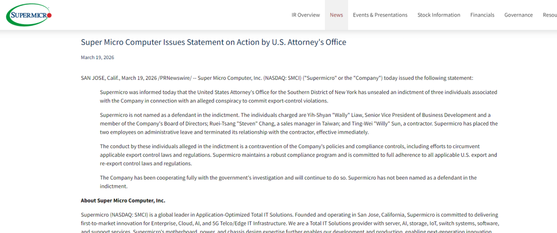Click the press release headline about U.S. Attorney's Office
This screenshot has height=233, width=557.
pos(214,42)
